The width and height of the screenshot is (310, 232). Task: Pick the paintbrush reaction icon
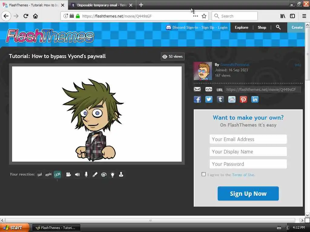95,174
